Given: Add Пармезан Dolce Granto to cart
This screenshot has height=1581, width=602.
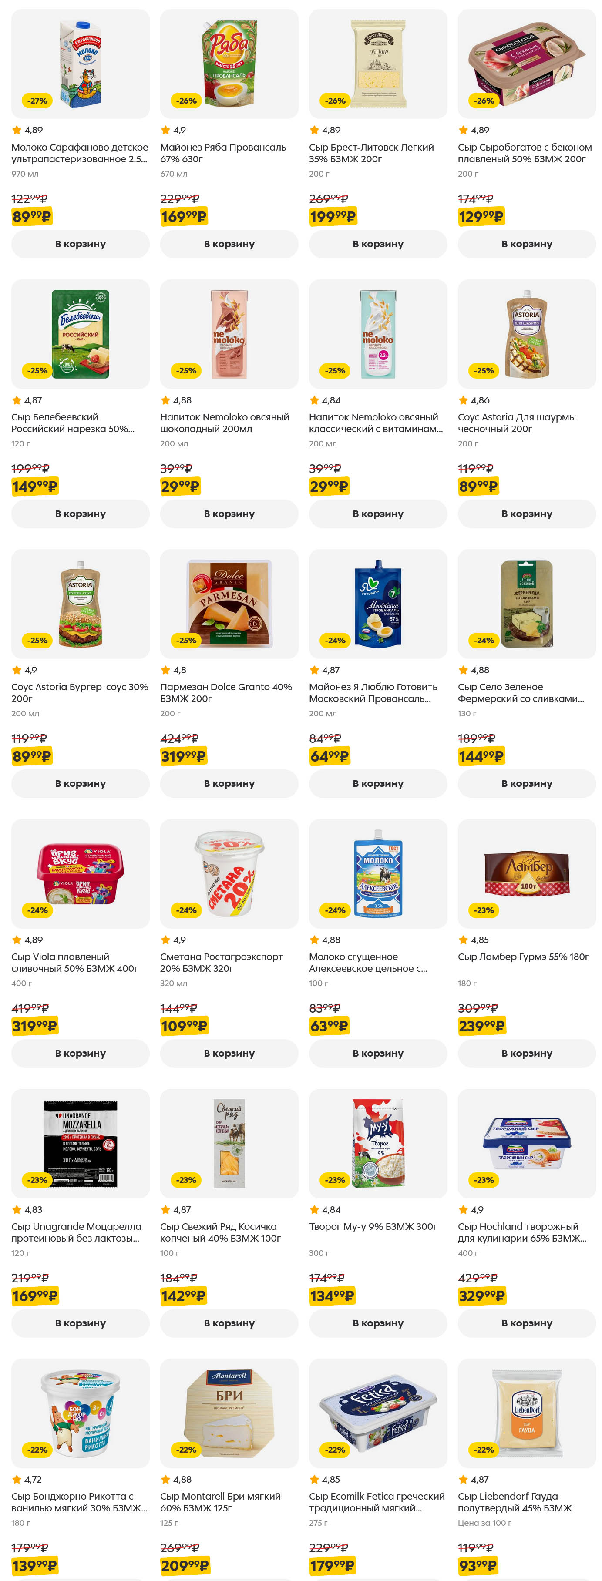Looking at the screenshot, I should (229, 783).
